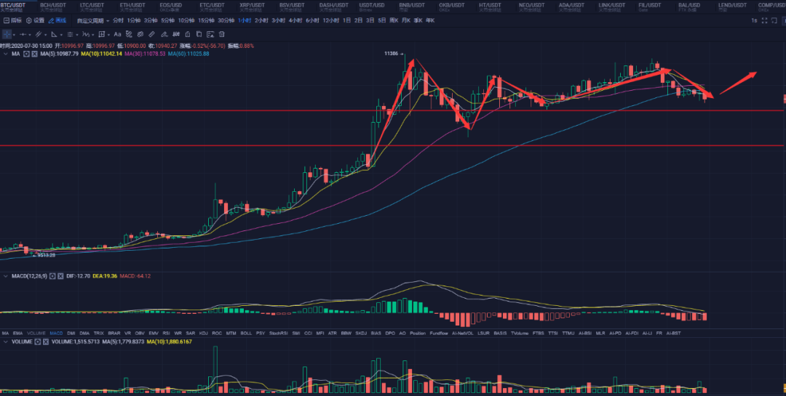Toggle the 画线 drawing mode
Screen dimensions: 786x396
(x=57, y=20)
